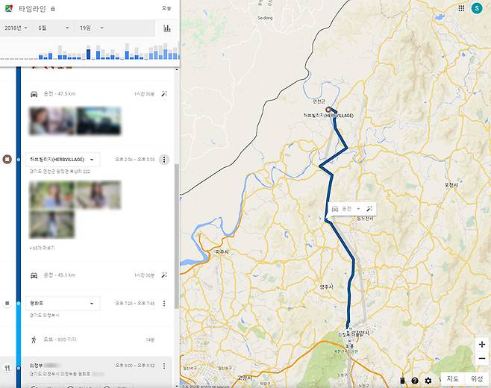Screen dimensions: 491x388
Task: Switch to 지도 map view
Action: [452, 379]
